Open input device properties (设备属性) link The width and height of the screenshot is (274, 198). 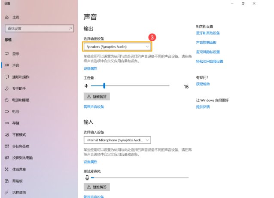click(x=90, y=162)
